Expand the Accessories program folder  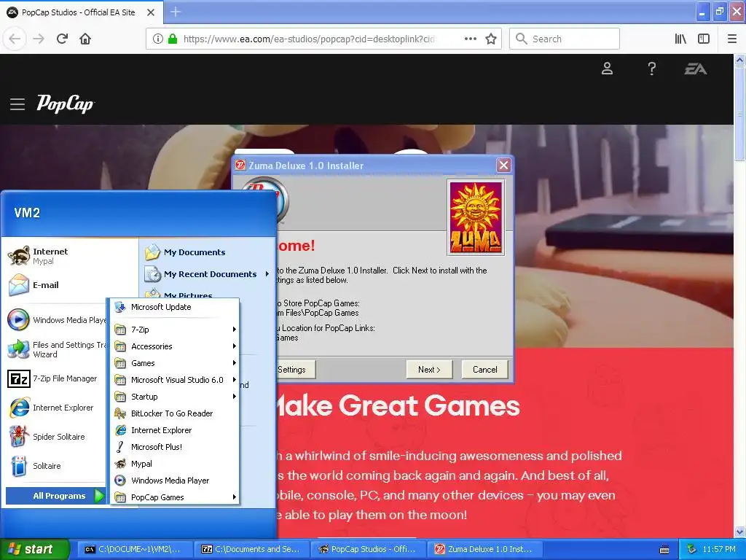pyautogui.click(x=175, y=346)
